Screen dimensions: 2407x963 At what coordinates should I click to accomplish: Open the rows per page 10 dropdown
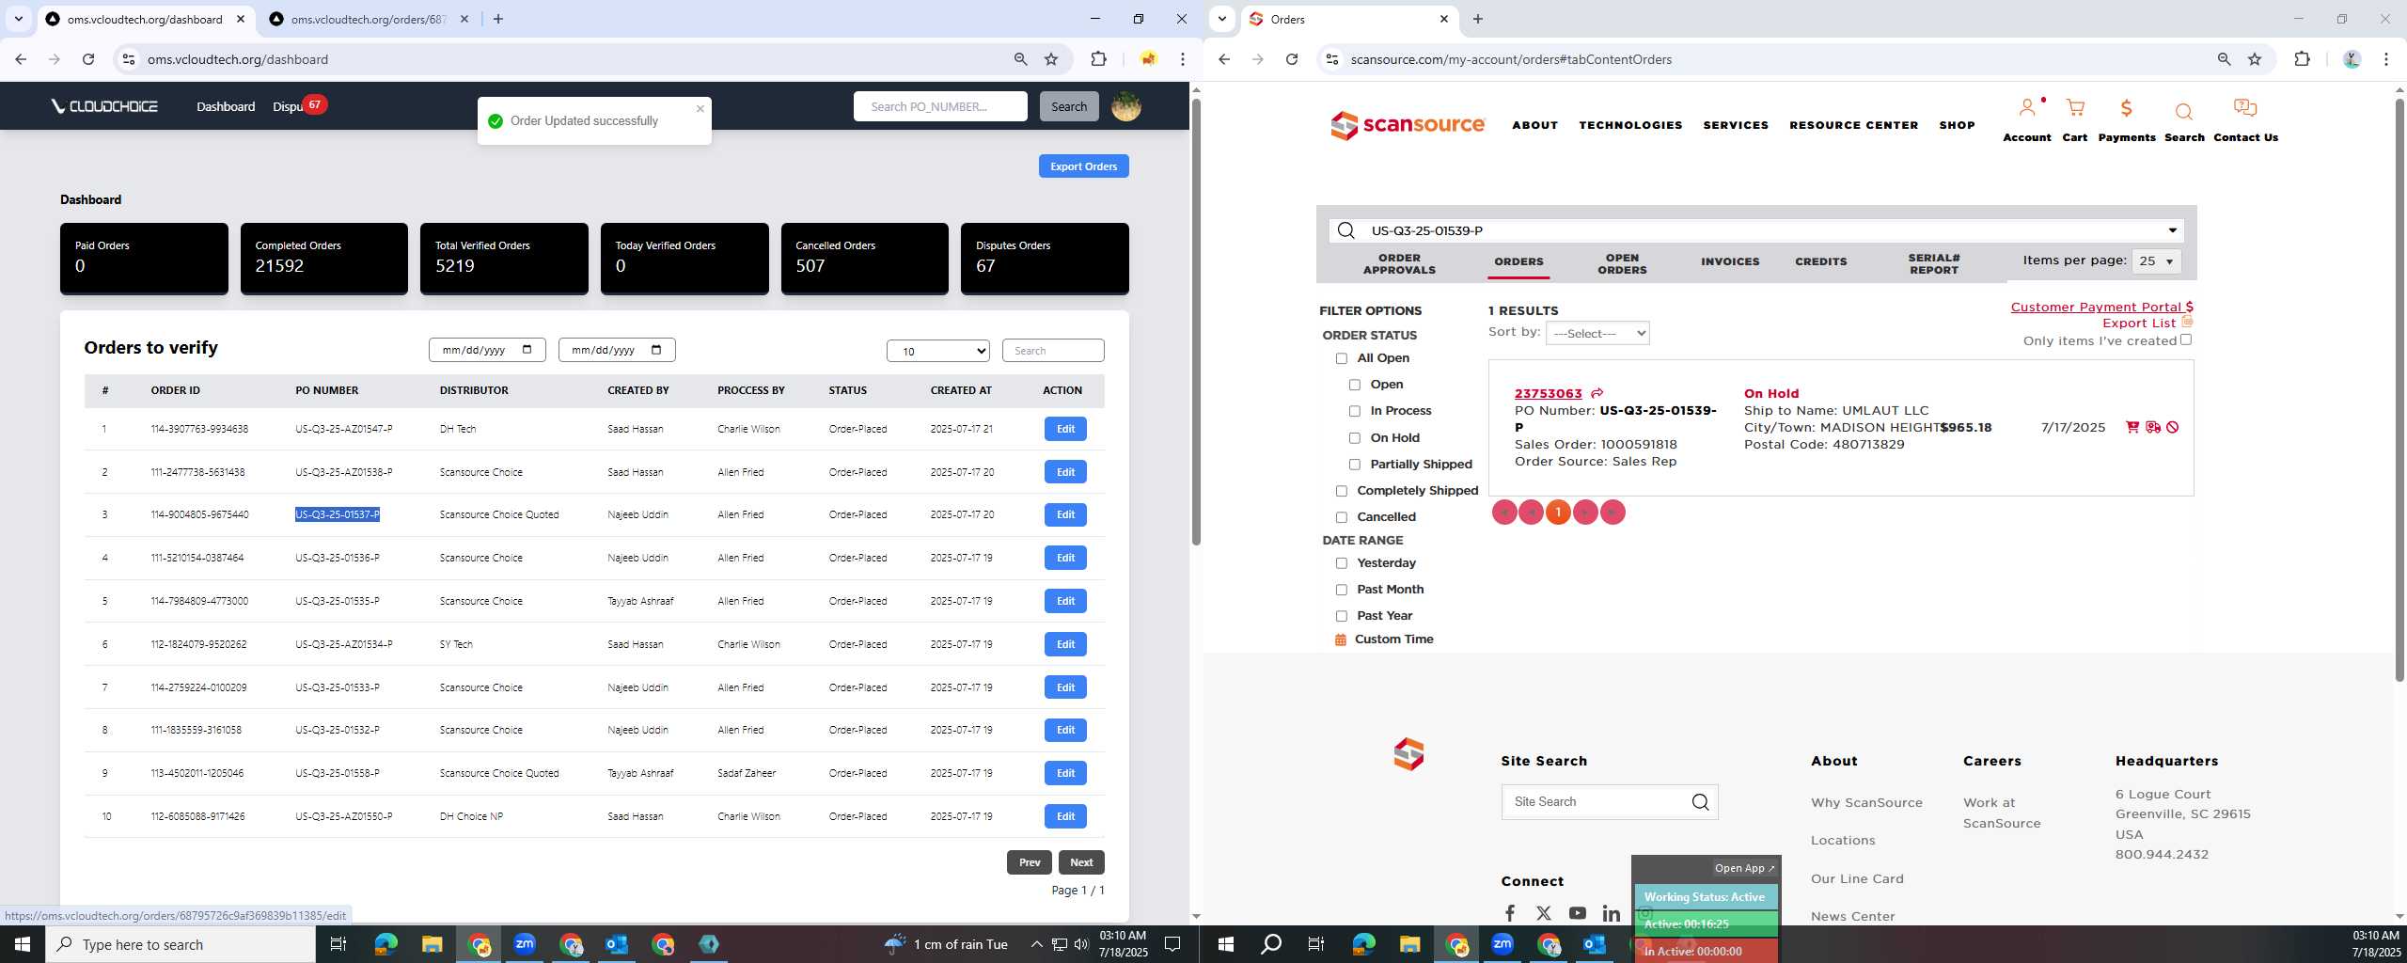pyautogui.click(x=938, y=351)
